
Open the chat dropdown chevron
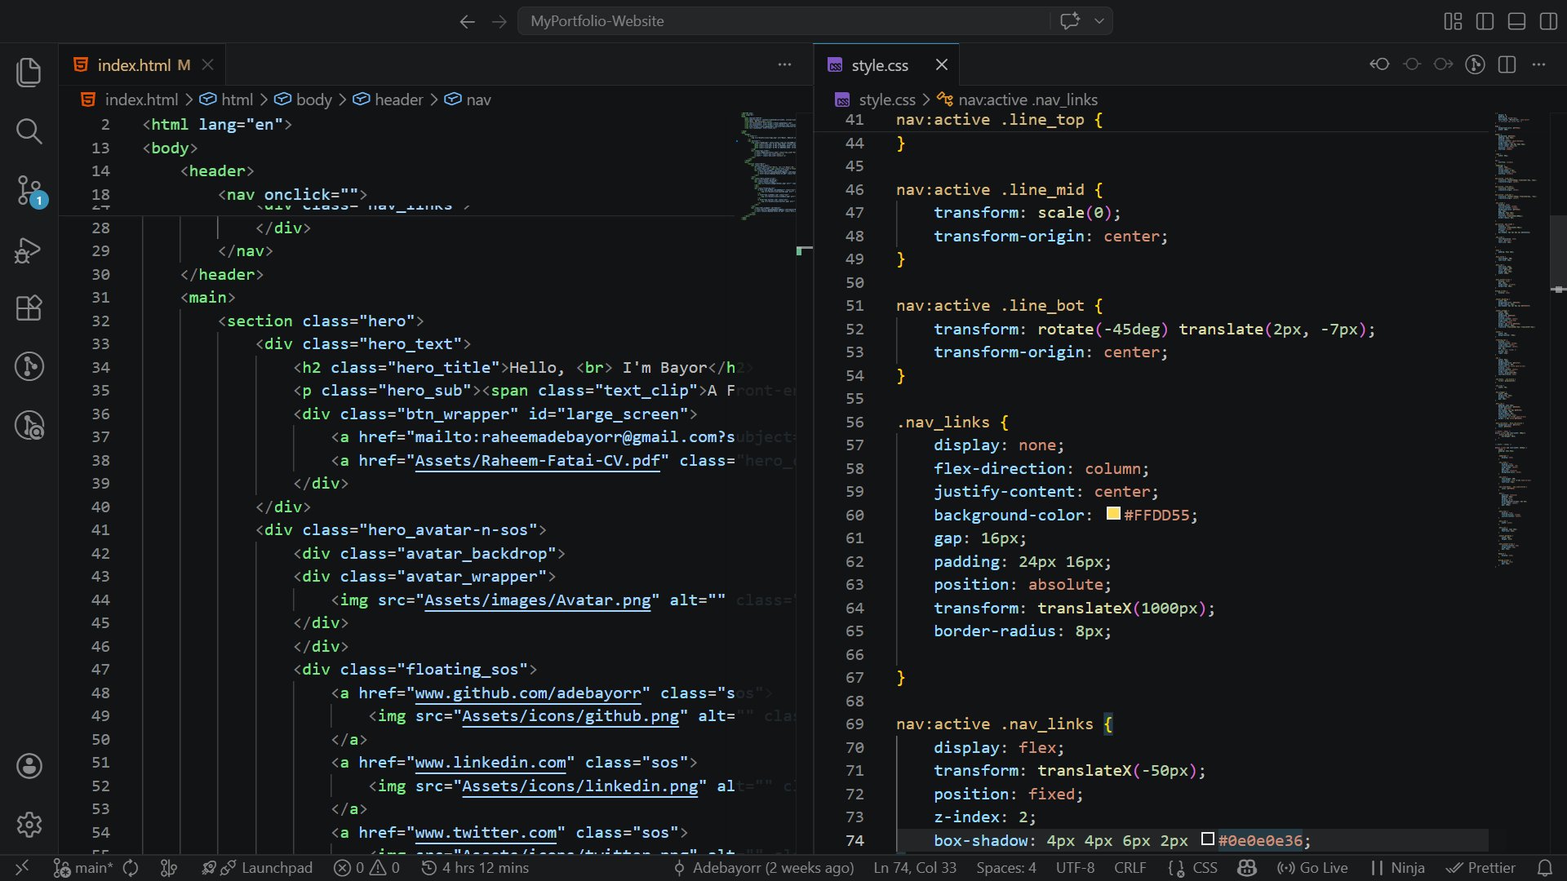[1099, 21]
